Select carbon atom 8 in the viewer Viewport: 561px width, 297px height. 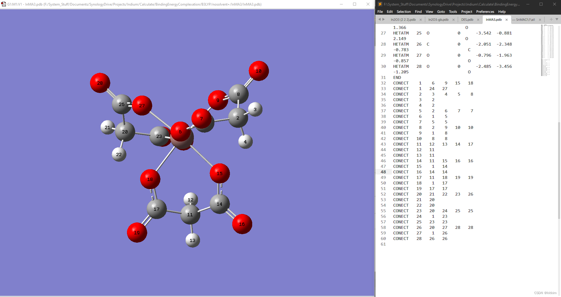[x=238, y=94]
